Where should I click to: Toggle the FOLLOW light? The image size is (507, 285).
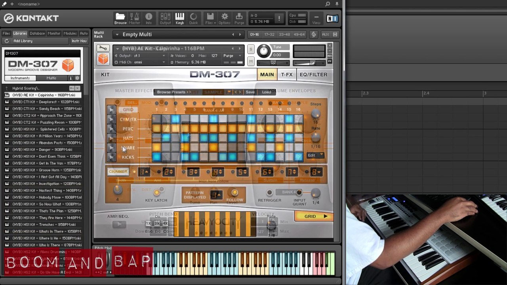(234, 192)
